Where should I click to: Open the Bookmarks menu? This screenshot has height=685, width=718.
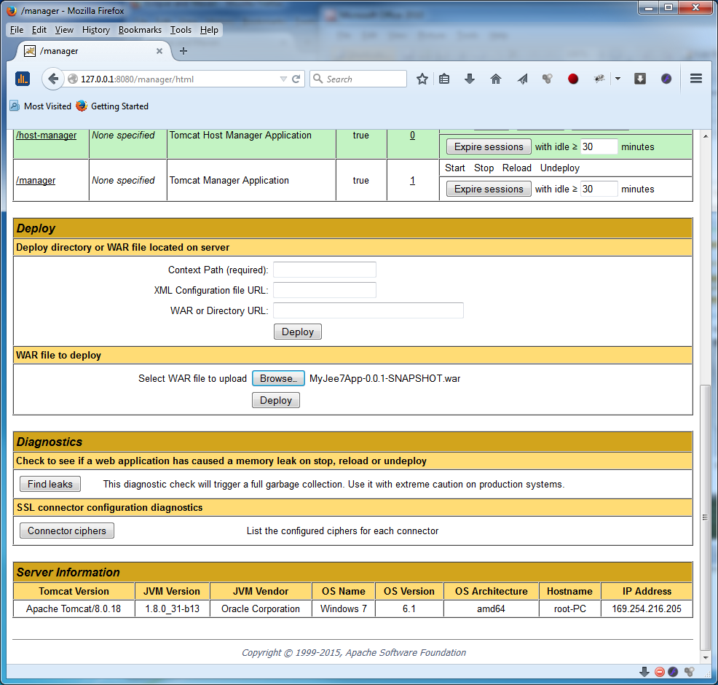[140, 30]
